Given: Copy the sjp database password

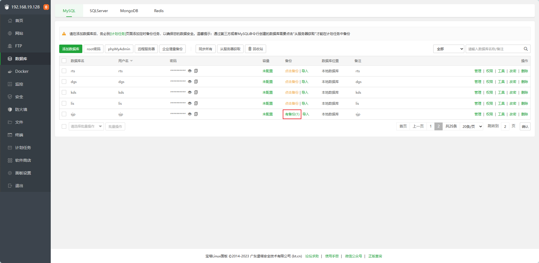Looking at the screenshot, I should coord(196,114).
